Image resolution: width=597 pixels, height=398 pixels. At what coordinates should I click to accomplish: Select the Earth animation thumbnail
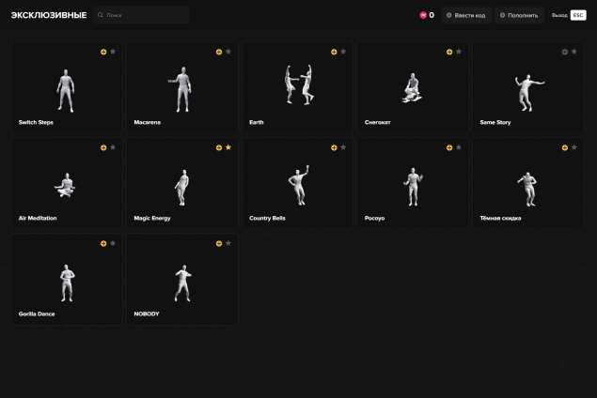tap(297, 86)
